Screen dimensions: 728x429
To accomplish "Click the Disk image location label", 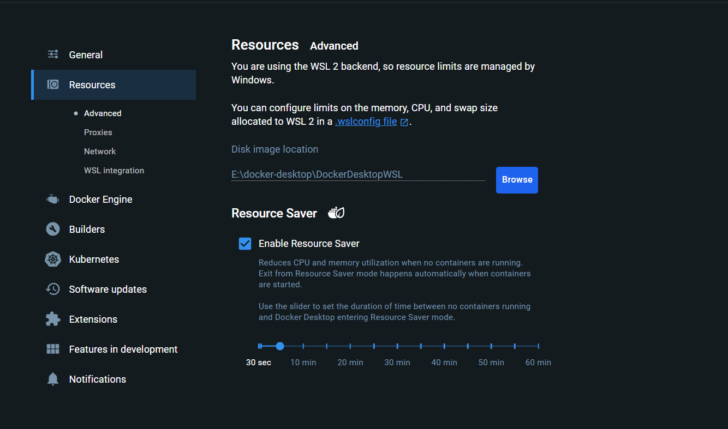I will pyautogui.click(x=275, y=149).
